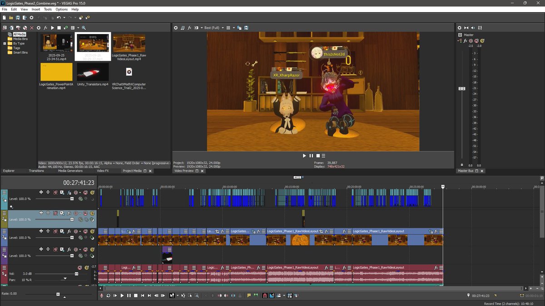Toggle Split Screen View in preview toolbar
This screenshot has height=306, width=545.
coord(196,28)
